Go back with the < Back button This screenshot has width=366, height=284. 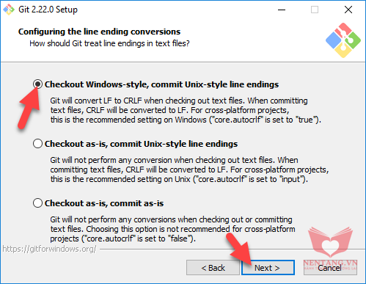[213, 268]
